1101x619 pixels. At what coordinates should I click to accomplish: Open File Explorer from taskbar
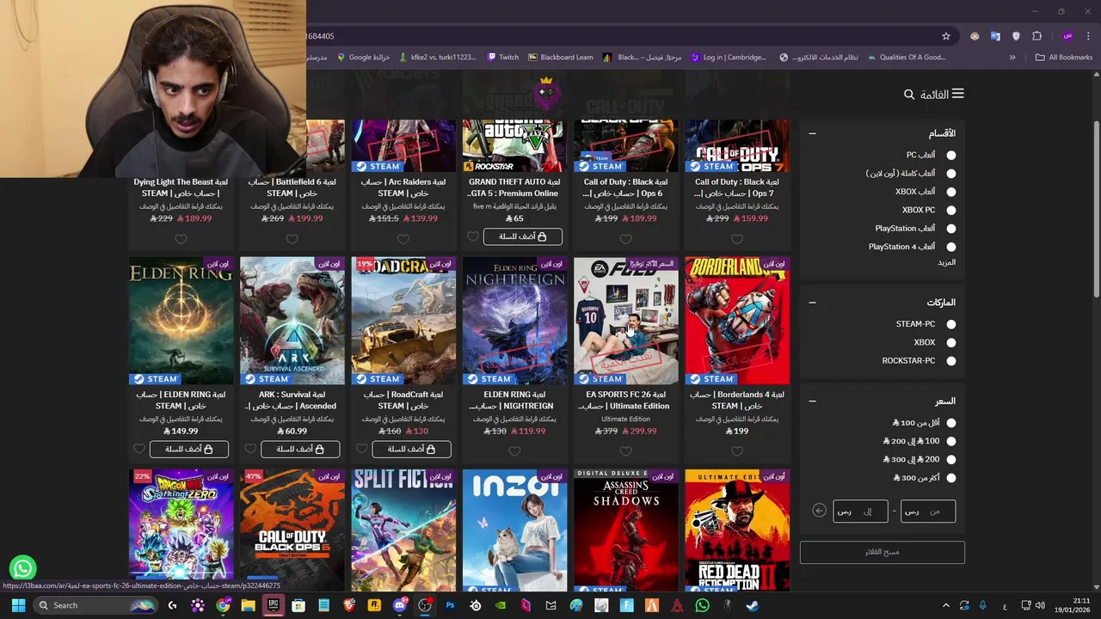point(248,605)
